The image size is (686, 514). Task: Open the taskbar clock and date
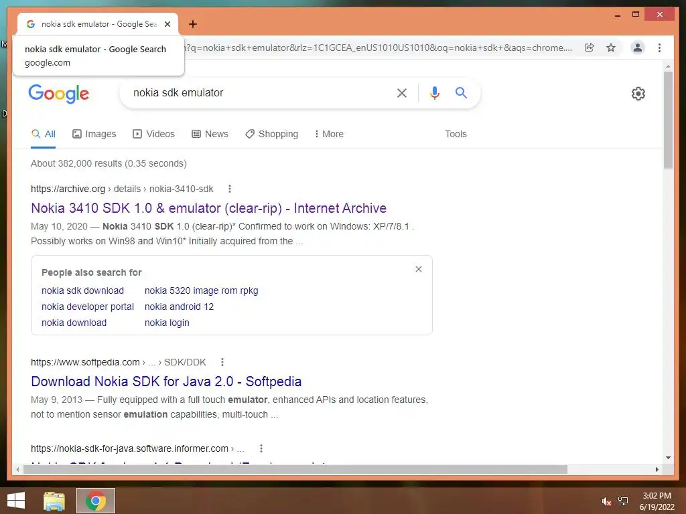[657, 501]
